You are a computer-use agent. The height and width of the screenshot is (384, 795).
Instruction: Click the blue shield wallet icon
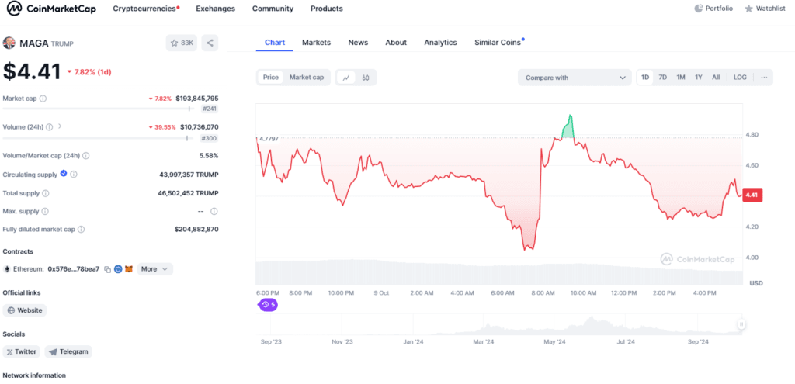click(x=118, y=269)
